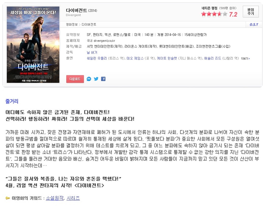Expand the cast list with 더보기

pos(245,59)
